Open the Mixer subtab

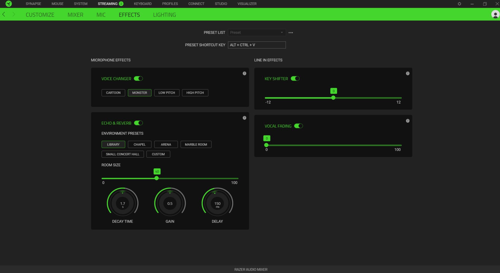(75, 15)
